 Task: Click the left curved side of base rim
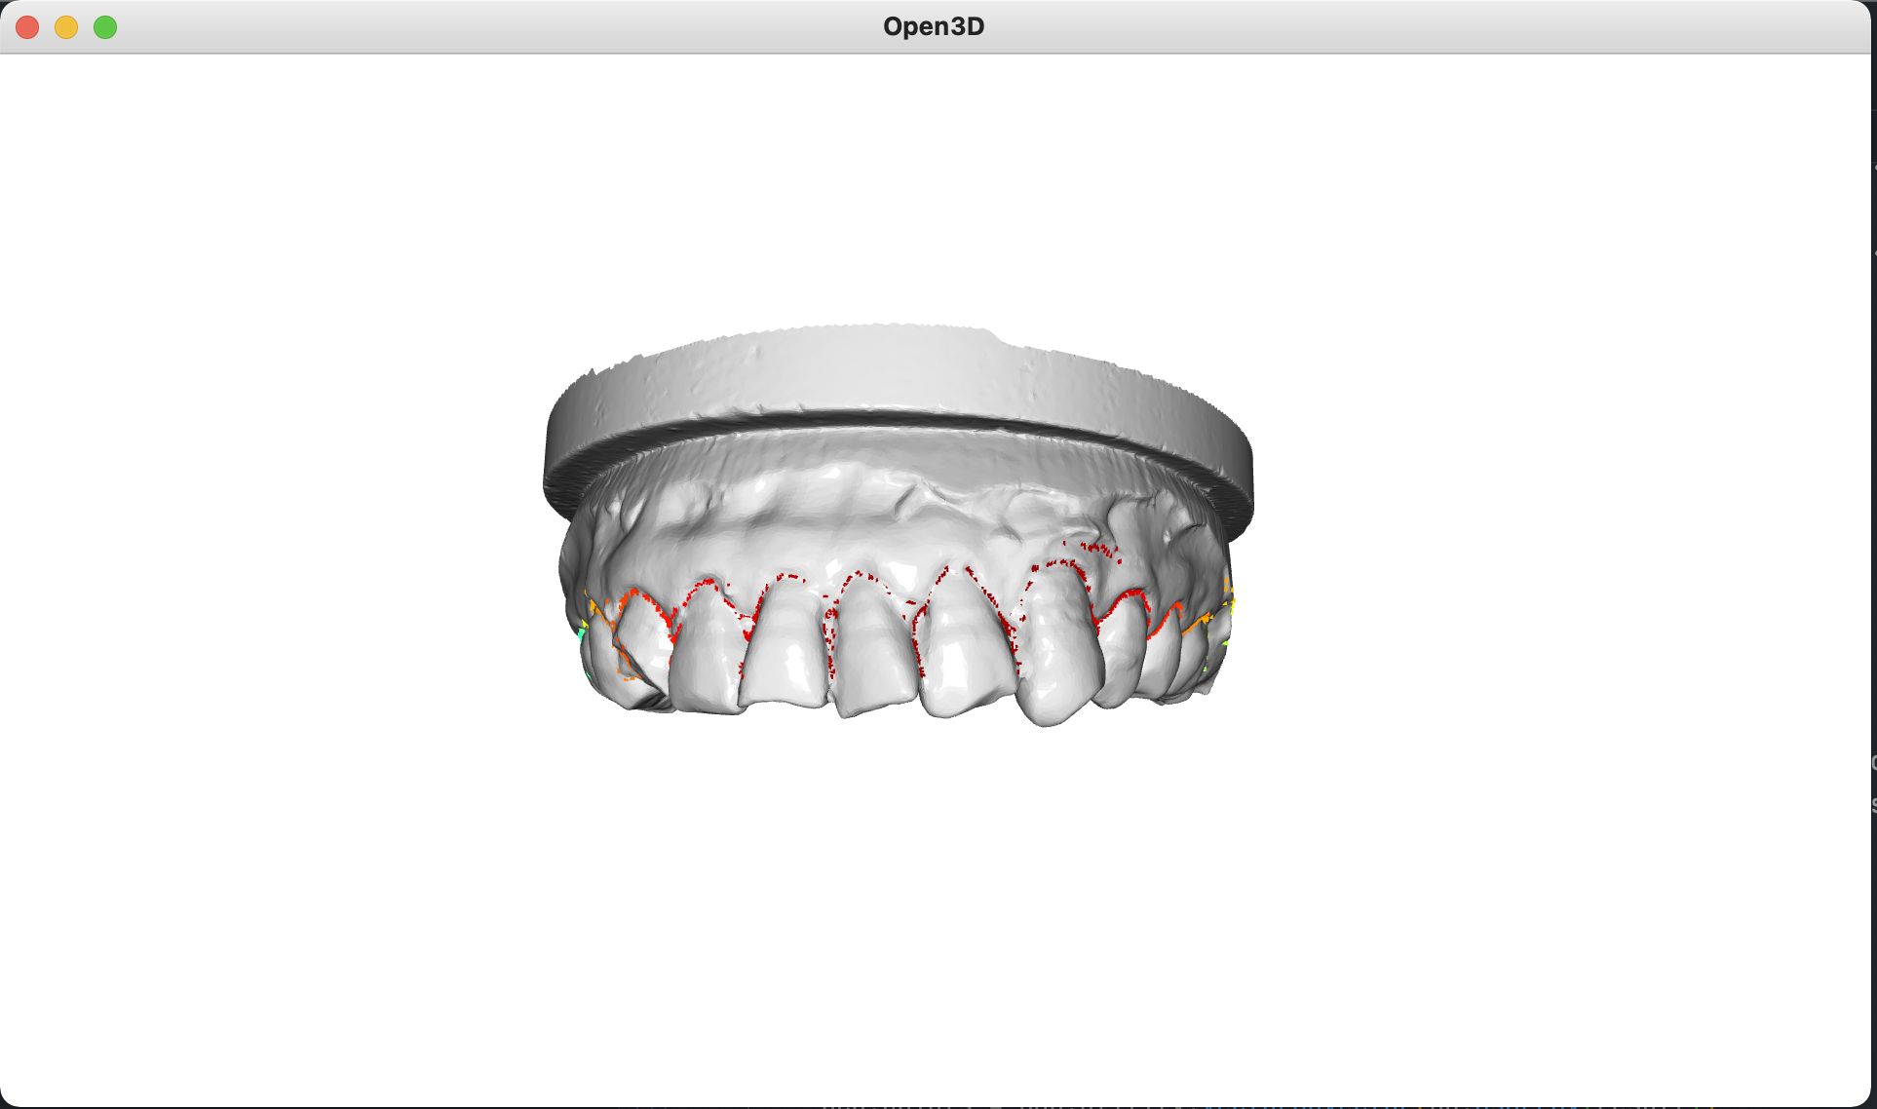click(565, 439)
